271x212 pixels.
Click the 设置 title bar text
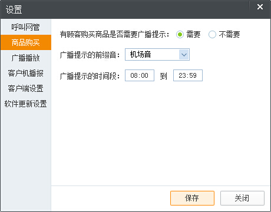tap(14, 9)
